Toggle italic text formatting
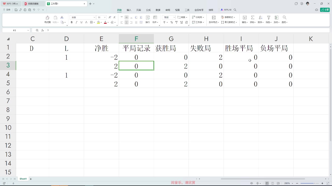Screen dimensions: 332x186 click(77, 22)
